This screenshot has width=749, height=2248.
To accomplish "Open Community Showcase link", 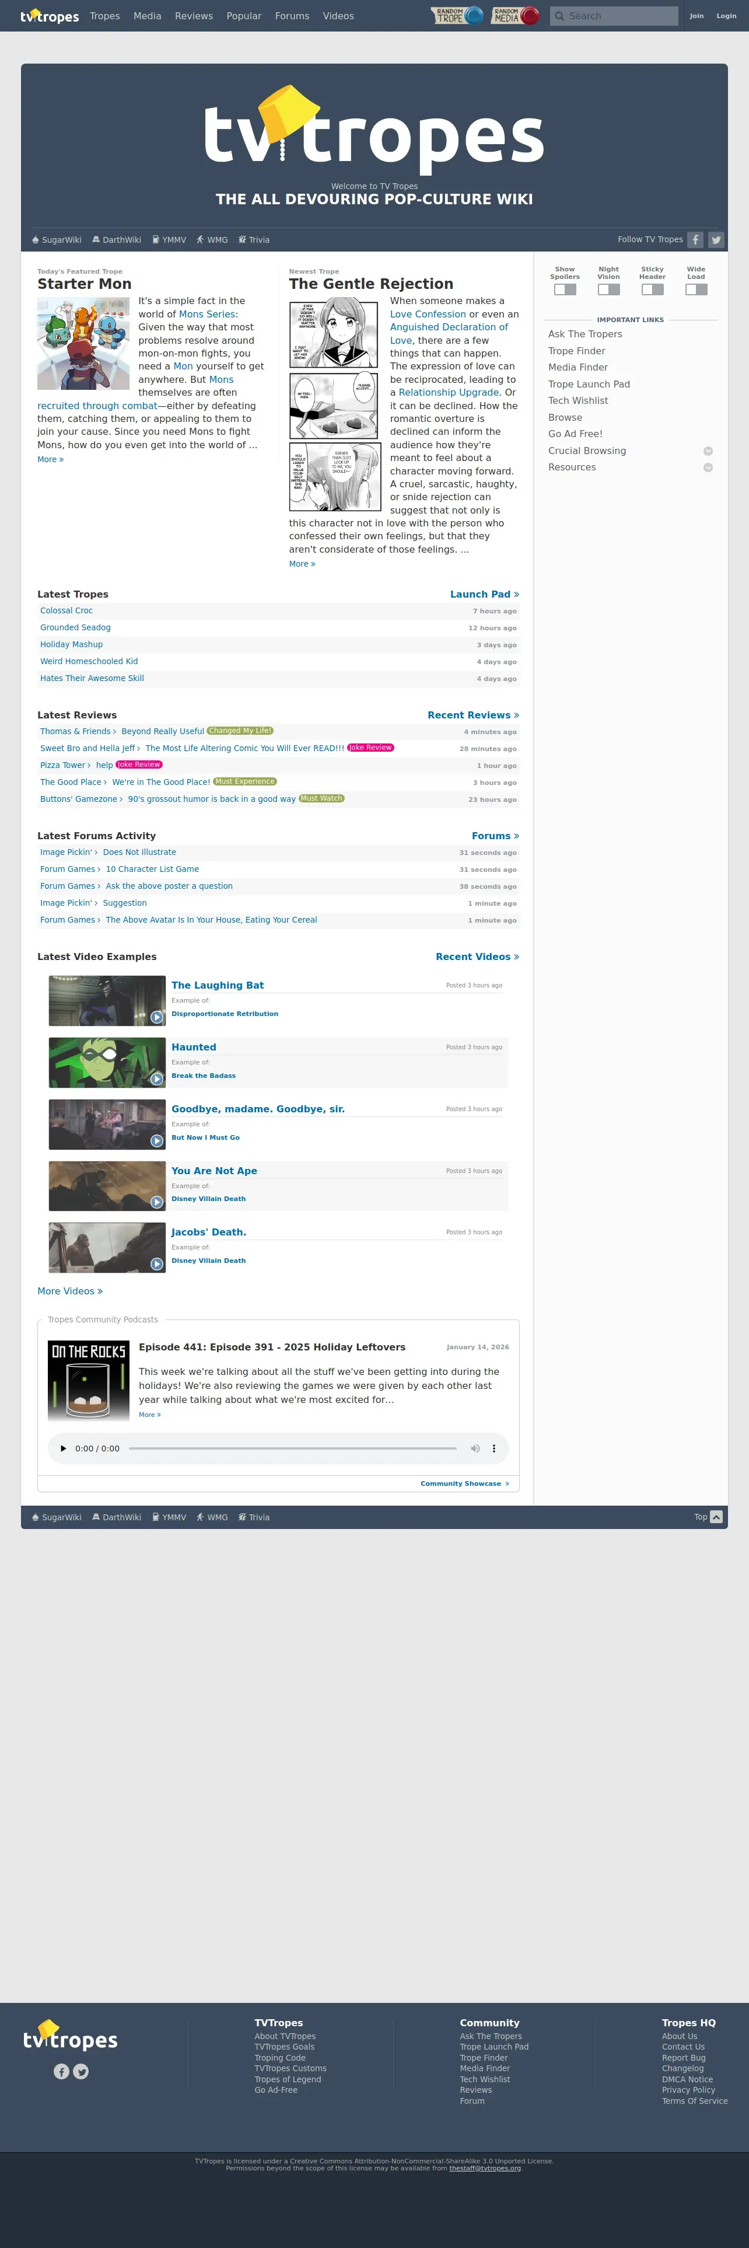I will pyautogui.click(x=465, y=1483).
